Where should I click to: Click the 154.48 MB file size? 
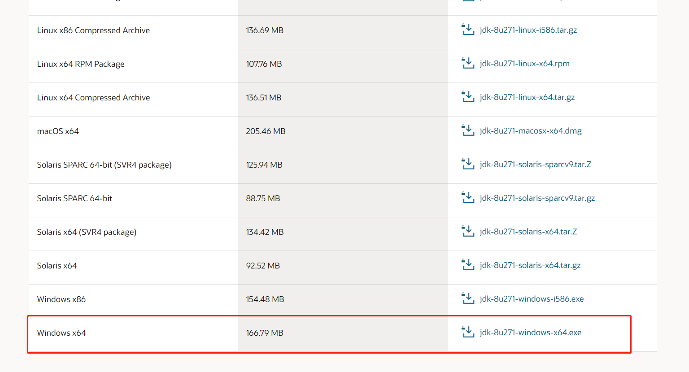[265, 299]
